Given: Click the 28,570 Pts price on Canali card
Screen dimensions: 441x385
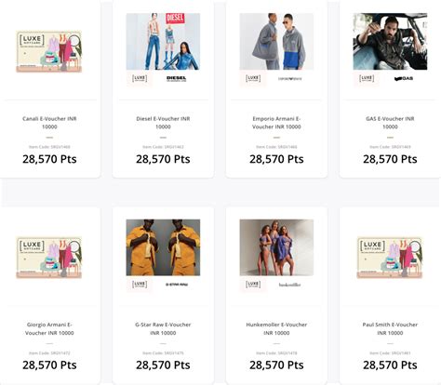Looking at the screenshot, I should pos(49,159).
